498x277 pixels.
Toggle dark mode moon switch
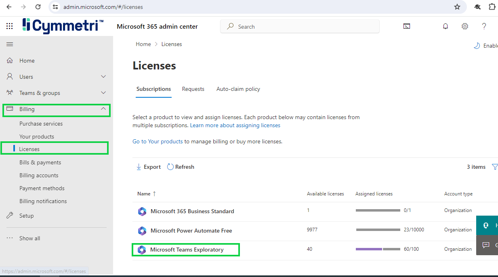pyautogui.click(x=477, y=46)
